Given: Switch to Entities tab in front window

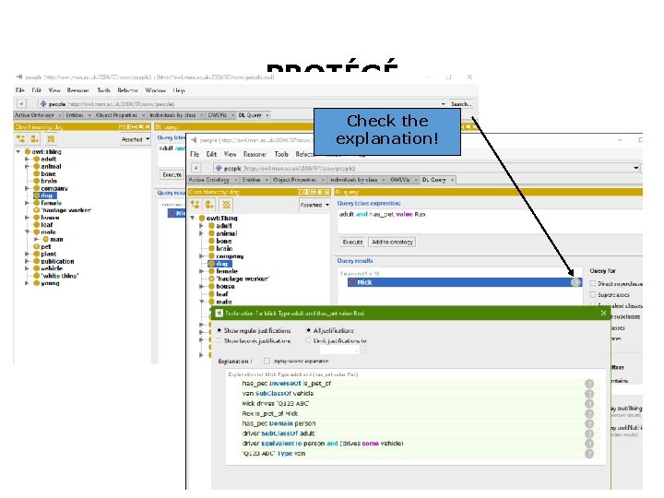Looking at the screenshot, I should (251, 180).
